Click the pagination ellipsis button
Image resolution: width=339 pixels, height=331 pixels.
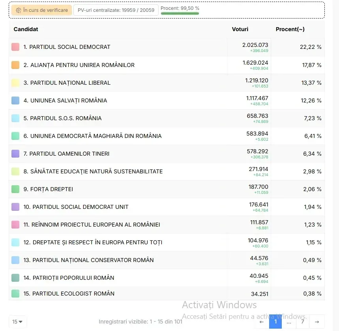(x=289, y=322)
